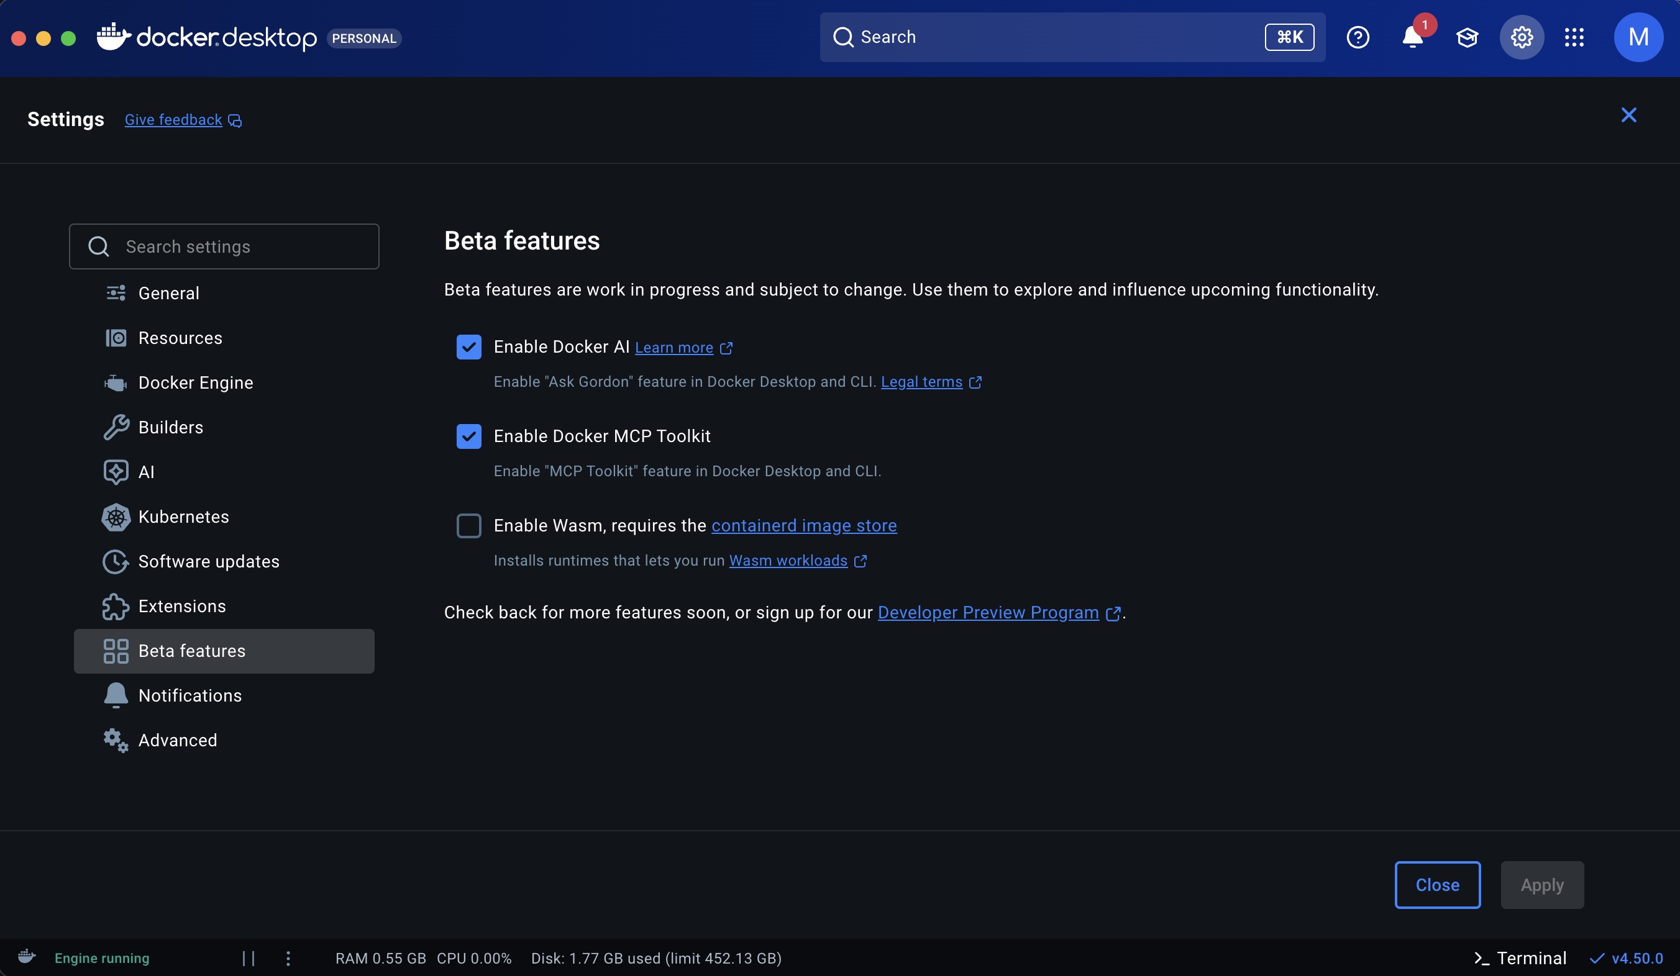Open the engine three-dot menu

[x=288, y=958]
